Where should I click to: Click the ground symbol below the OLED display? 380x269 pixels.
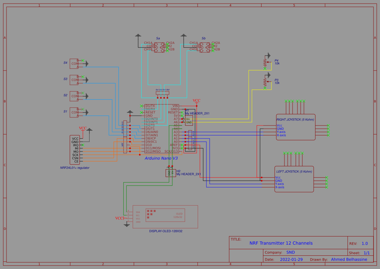pos(126,224)
